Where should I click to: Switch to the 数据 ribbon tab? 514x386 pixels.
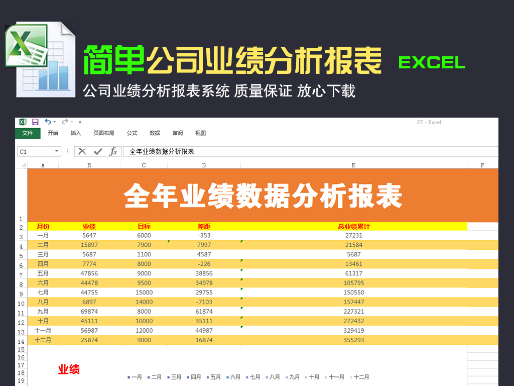tap(155, 133)
